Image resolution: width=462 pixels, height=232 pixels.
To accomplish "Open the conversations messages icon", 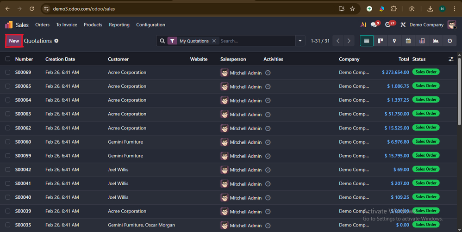I will pos(374,24).
